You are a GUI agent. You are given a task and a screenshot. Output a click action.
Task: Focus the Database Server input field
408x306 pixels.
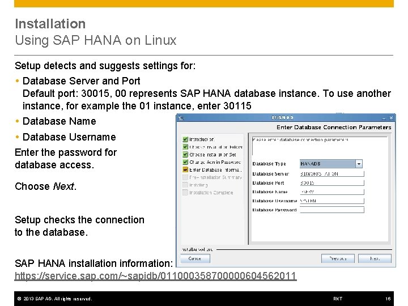tap(331, 174)
